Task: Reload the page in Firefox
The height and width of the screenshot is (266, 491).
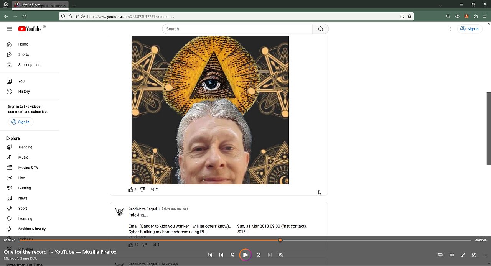Action: [25, 16]
